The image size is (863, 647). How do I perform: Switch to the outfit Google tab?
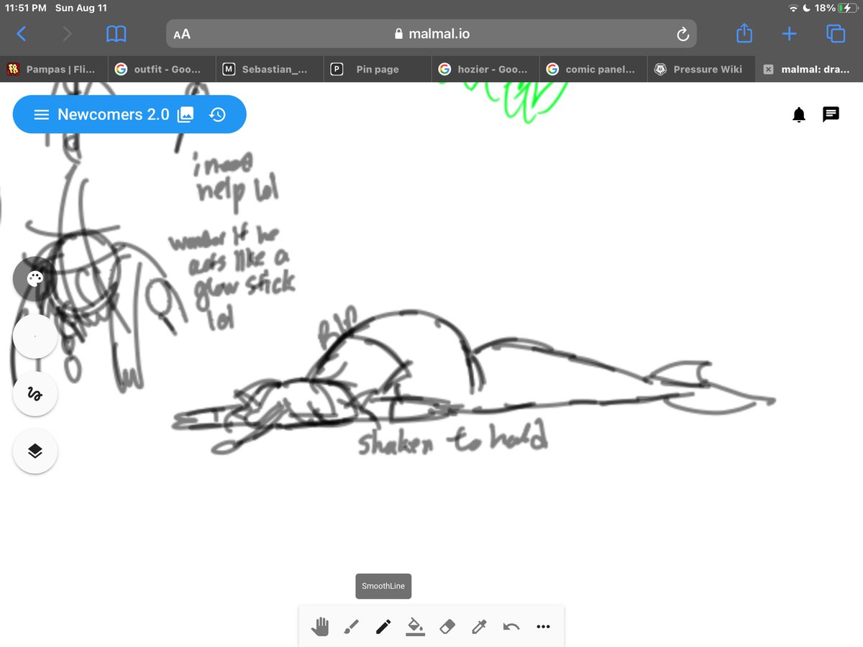pyautogui.click(x=162, y=70)
